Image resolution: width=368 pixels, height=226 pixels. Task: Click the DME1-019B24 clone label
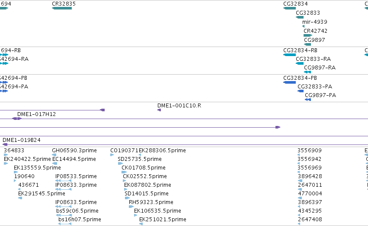pos(21,140)
